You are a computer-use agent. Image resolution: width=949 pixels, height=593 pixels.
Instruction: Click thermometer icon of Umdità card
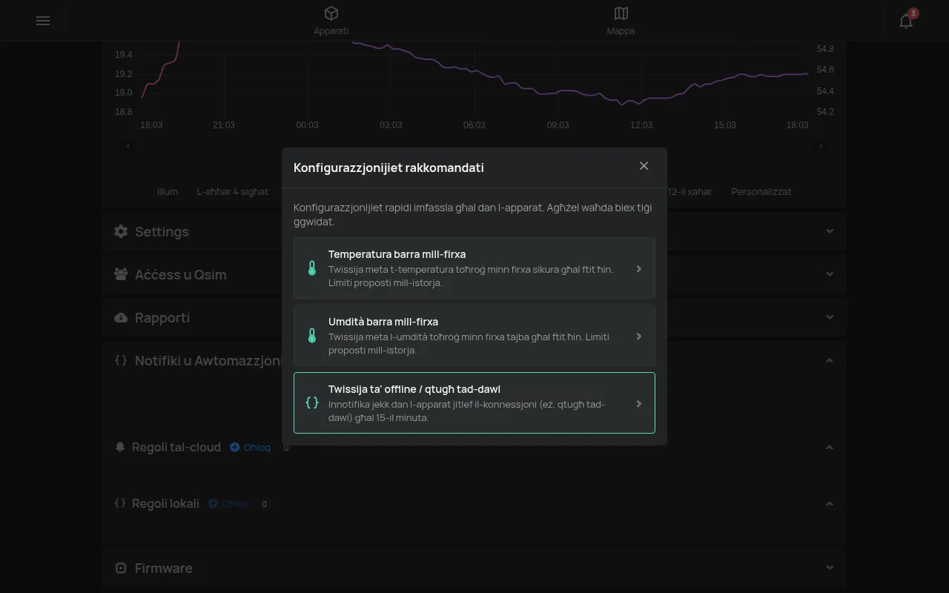click(x=312, y=336)
